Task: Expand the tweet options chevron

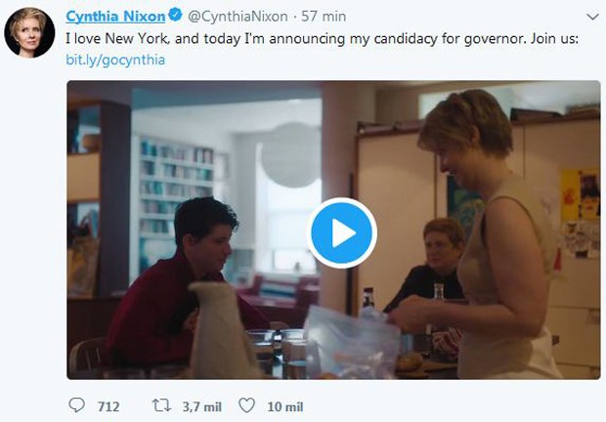Action: click(592, 17)
